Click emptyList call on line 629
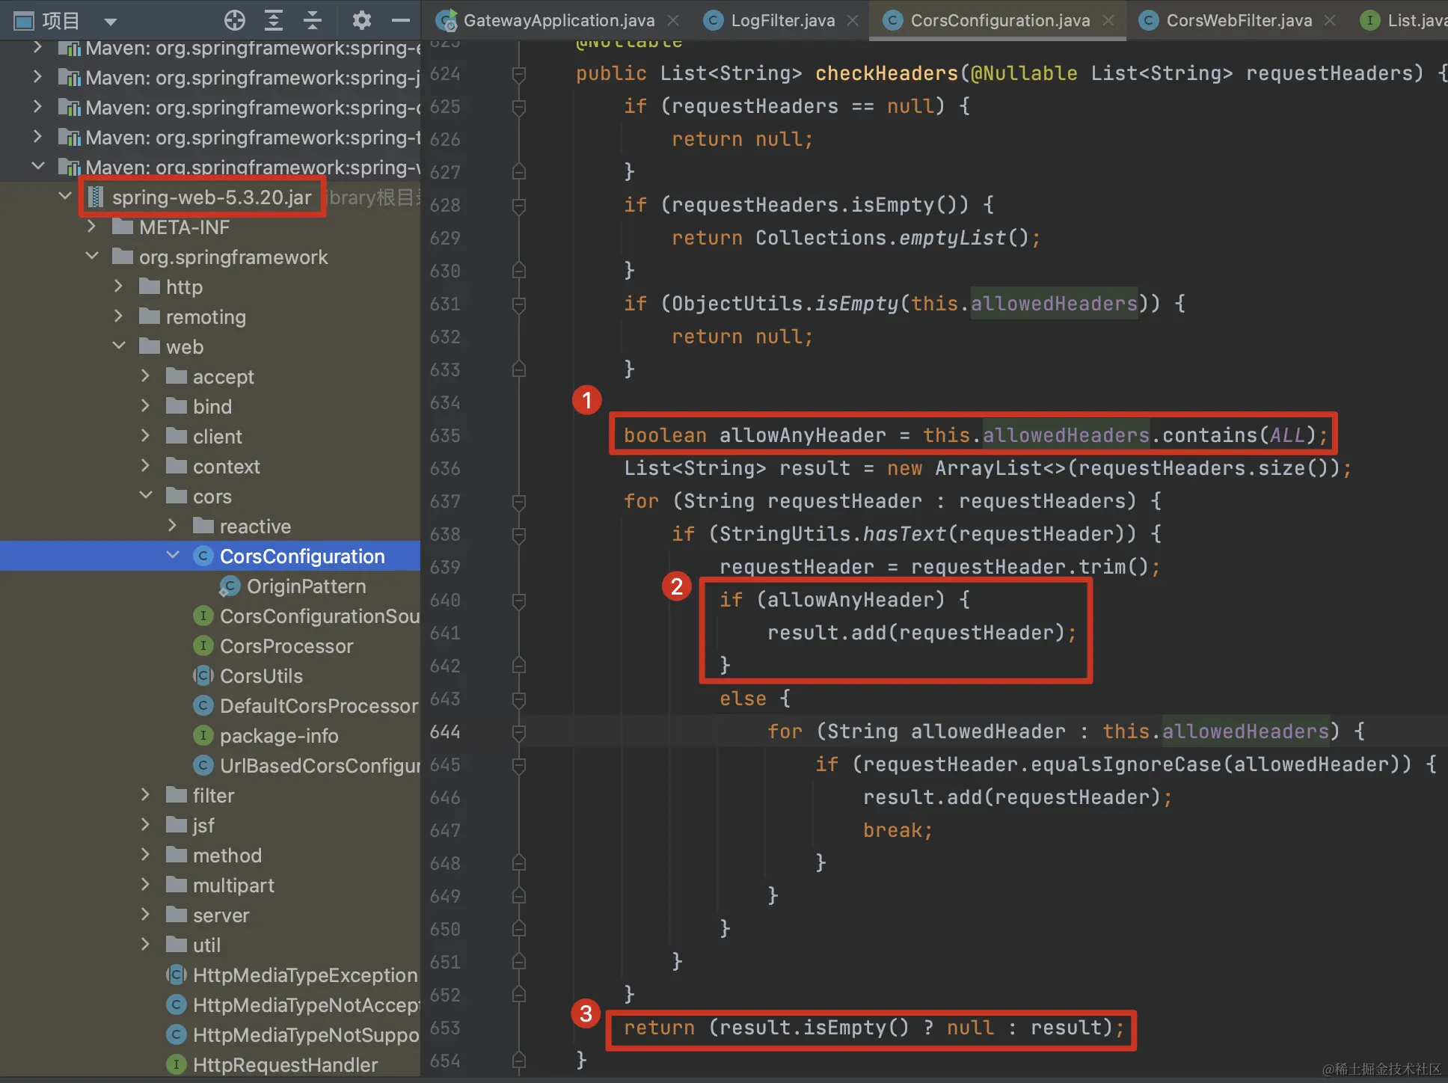This screenshot has width=1448, height=1083. pos(952,237)
